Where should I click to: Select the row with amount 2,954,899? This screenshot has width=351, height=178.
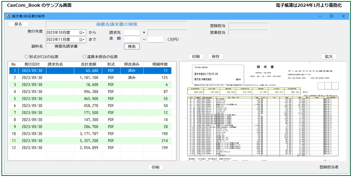(90, 148)
